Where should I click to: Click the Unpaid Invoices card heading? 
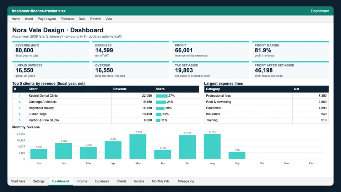point(29,65)
